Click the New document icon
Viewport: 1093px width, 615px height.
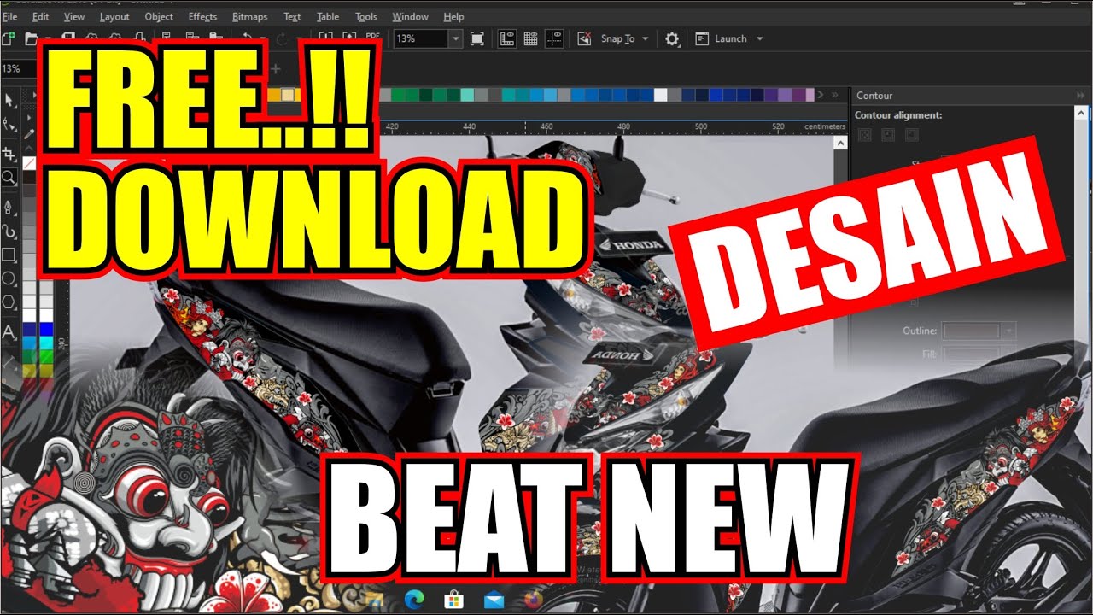8,38
